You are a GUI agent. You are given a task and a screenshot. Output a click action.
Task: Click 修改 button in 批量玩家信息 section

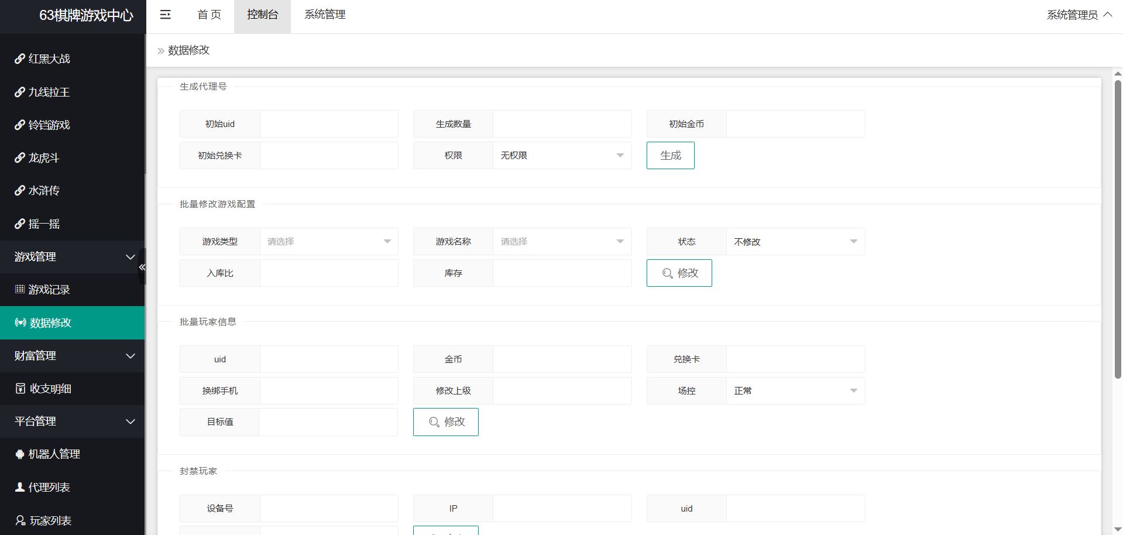pyautogui.click(x=446, y=422)
